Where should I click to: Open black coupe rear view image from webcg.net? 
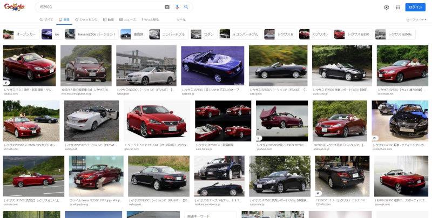pyautogui.click(x=159, y=176)
